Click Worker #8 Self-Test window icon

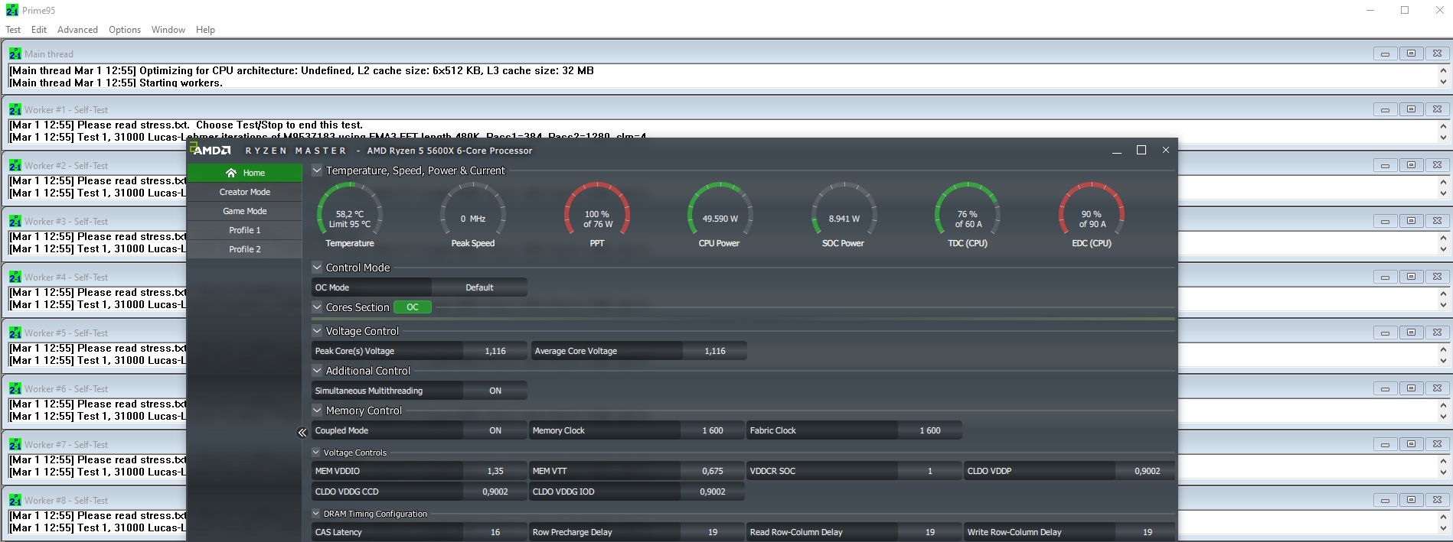coord(15,500)
